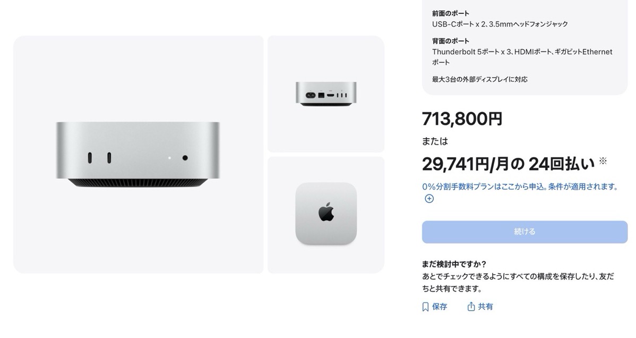Click the 背面のポート heading
Image resolution: width=636 pixels, height=338 pixels.
coord(451,41)
